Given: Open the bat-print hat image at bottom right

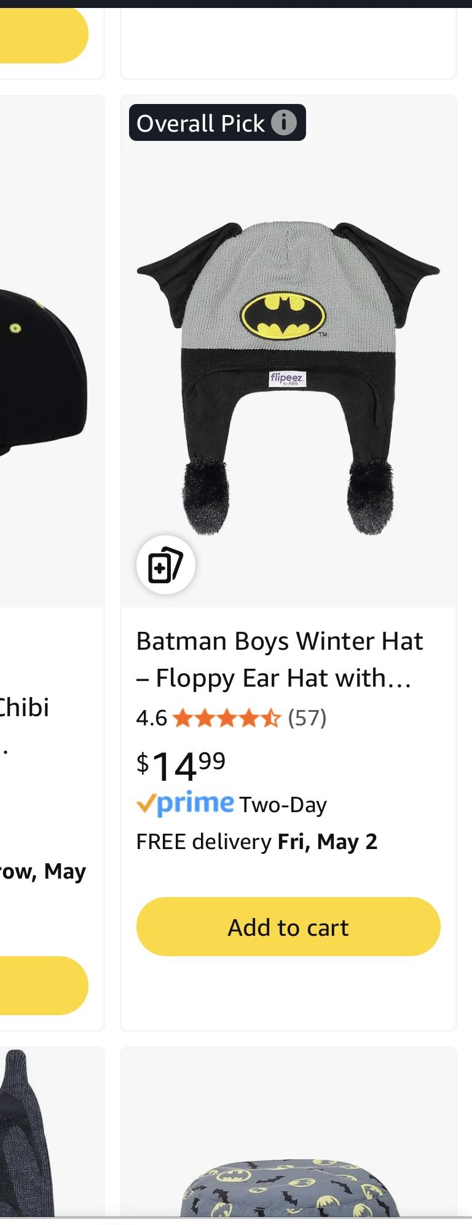Looking at the screenshot, I should pyautogui.click(x=289, y=1181).
